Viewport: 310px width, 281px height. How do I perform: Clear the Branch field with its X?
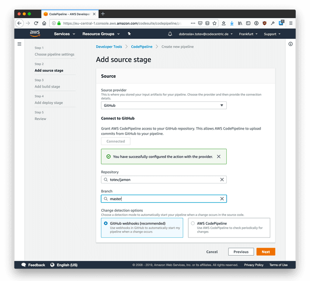tap(222, 199)
